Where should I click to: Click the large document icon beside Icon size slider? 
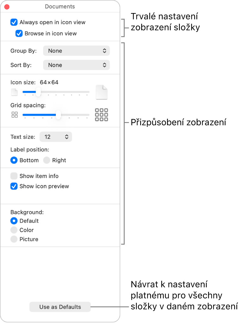[101, 92]
